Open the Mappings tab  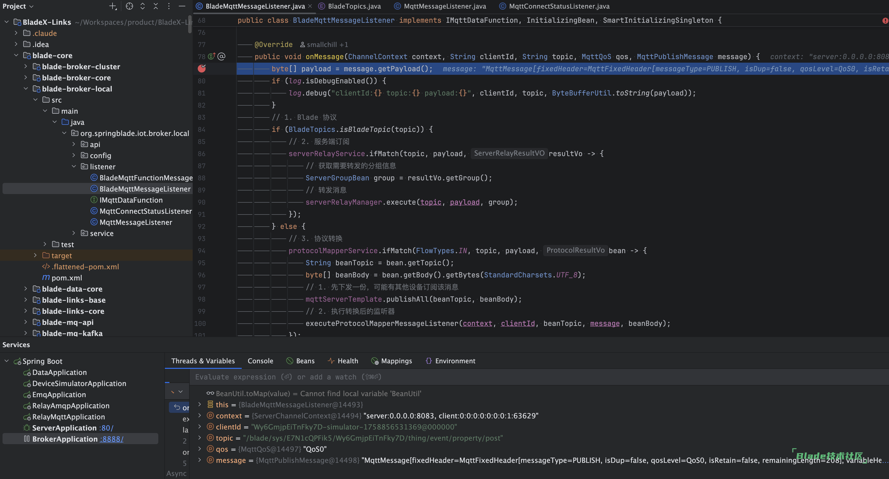pos(391,361)
